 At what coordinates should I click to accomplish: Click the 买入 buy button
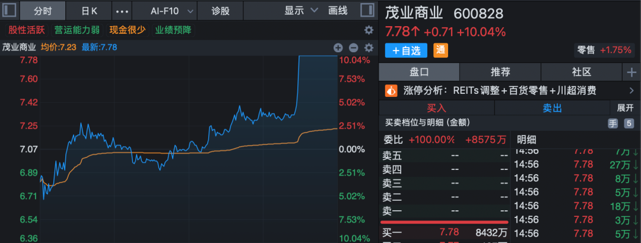pos(436,108)
